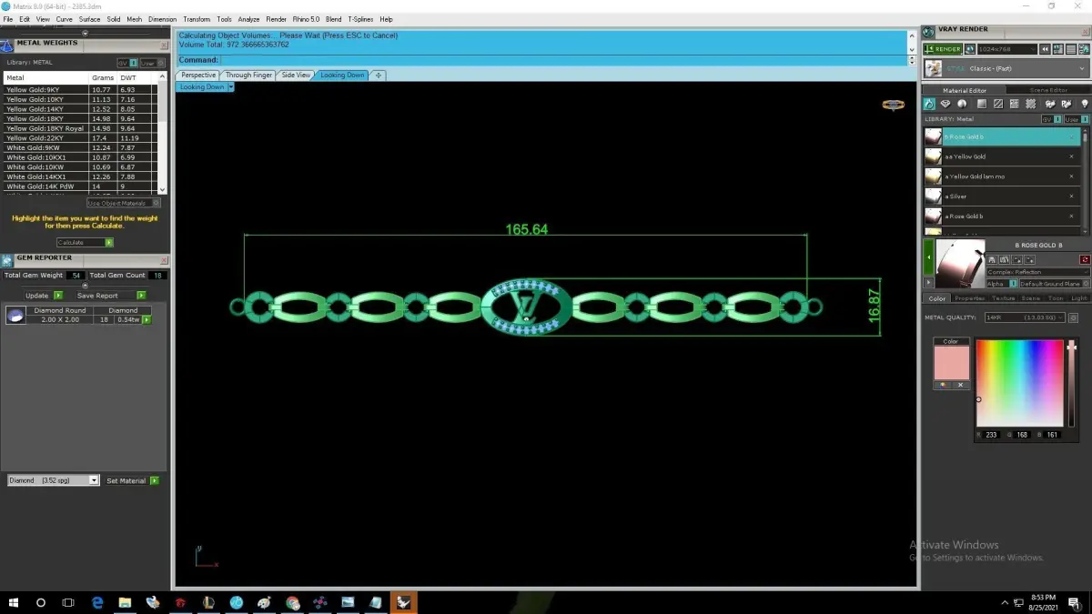Image resolution: width=1092 pixels, height=614 pixels.
Task: Open the Dimension menu
Action: (x=162, y=19)
